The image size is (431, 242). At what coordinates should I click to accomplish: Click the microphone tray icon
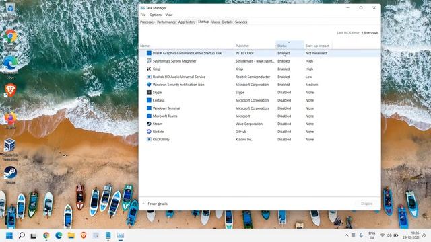[x=361, y=235]
